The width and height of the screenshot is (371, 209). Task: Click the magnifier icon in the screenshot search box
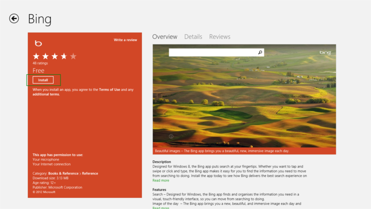(x=260, y=52)
